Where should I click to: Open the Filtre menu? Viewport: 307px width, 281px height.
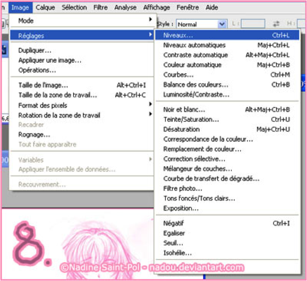point(100,7)
